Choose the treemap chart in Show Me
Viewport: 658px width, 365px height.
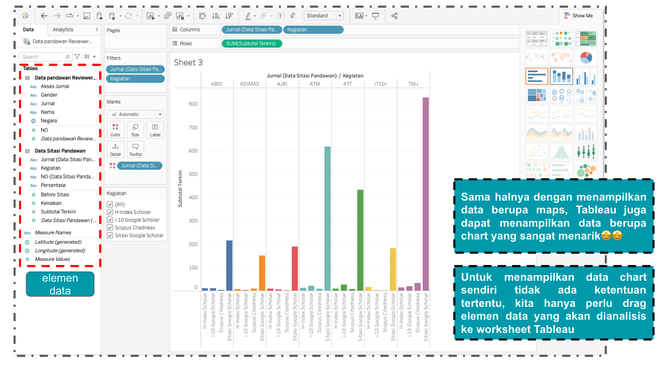tap(537, 95)
